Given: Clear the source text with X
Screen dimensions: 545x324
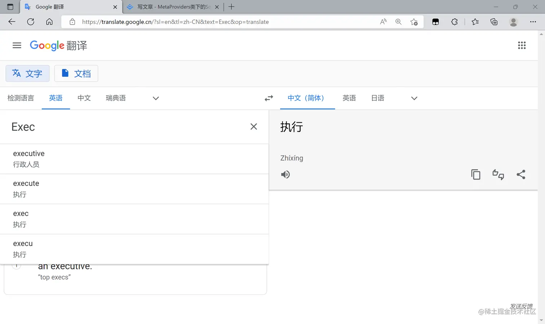Looking at the screenshot, I should pos(254,127).
